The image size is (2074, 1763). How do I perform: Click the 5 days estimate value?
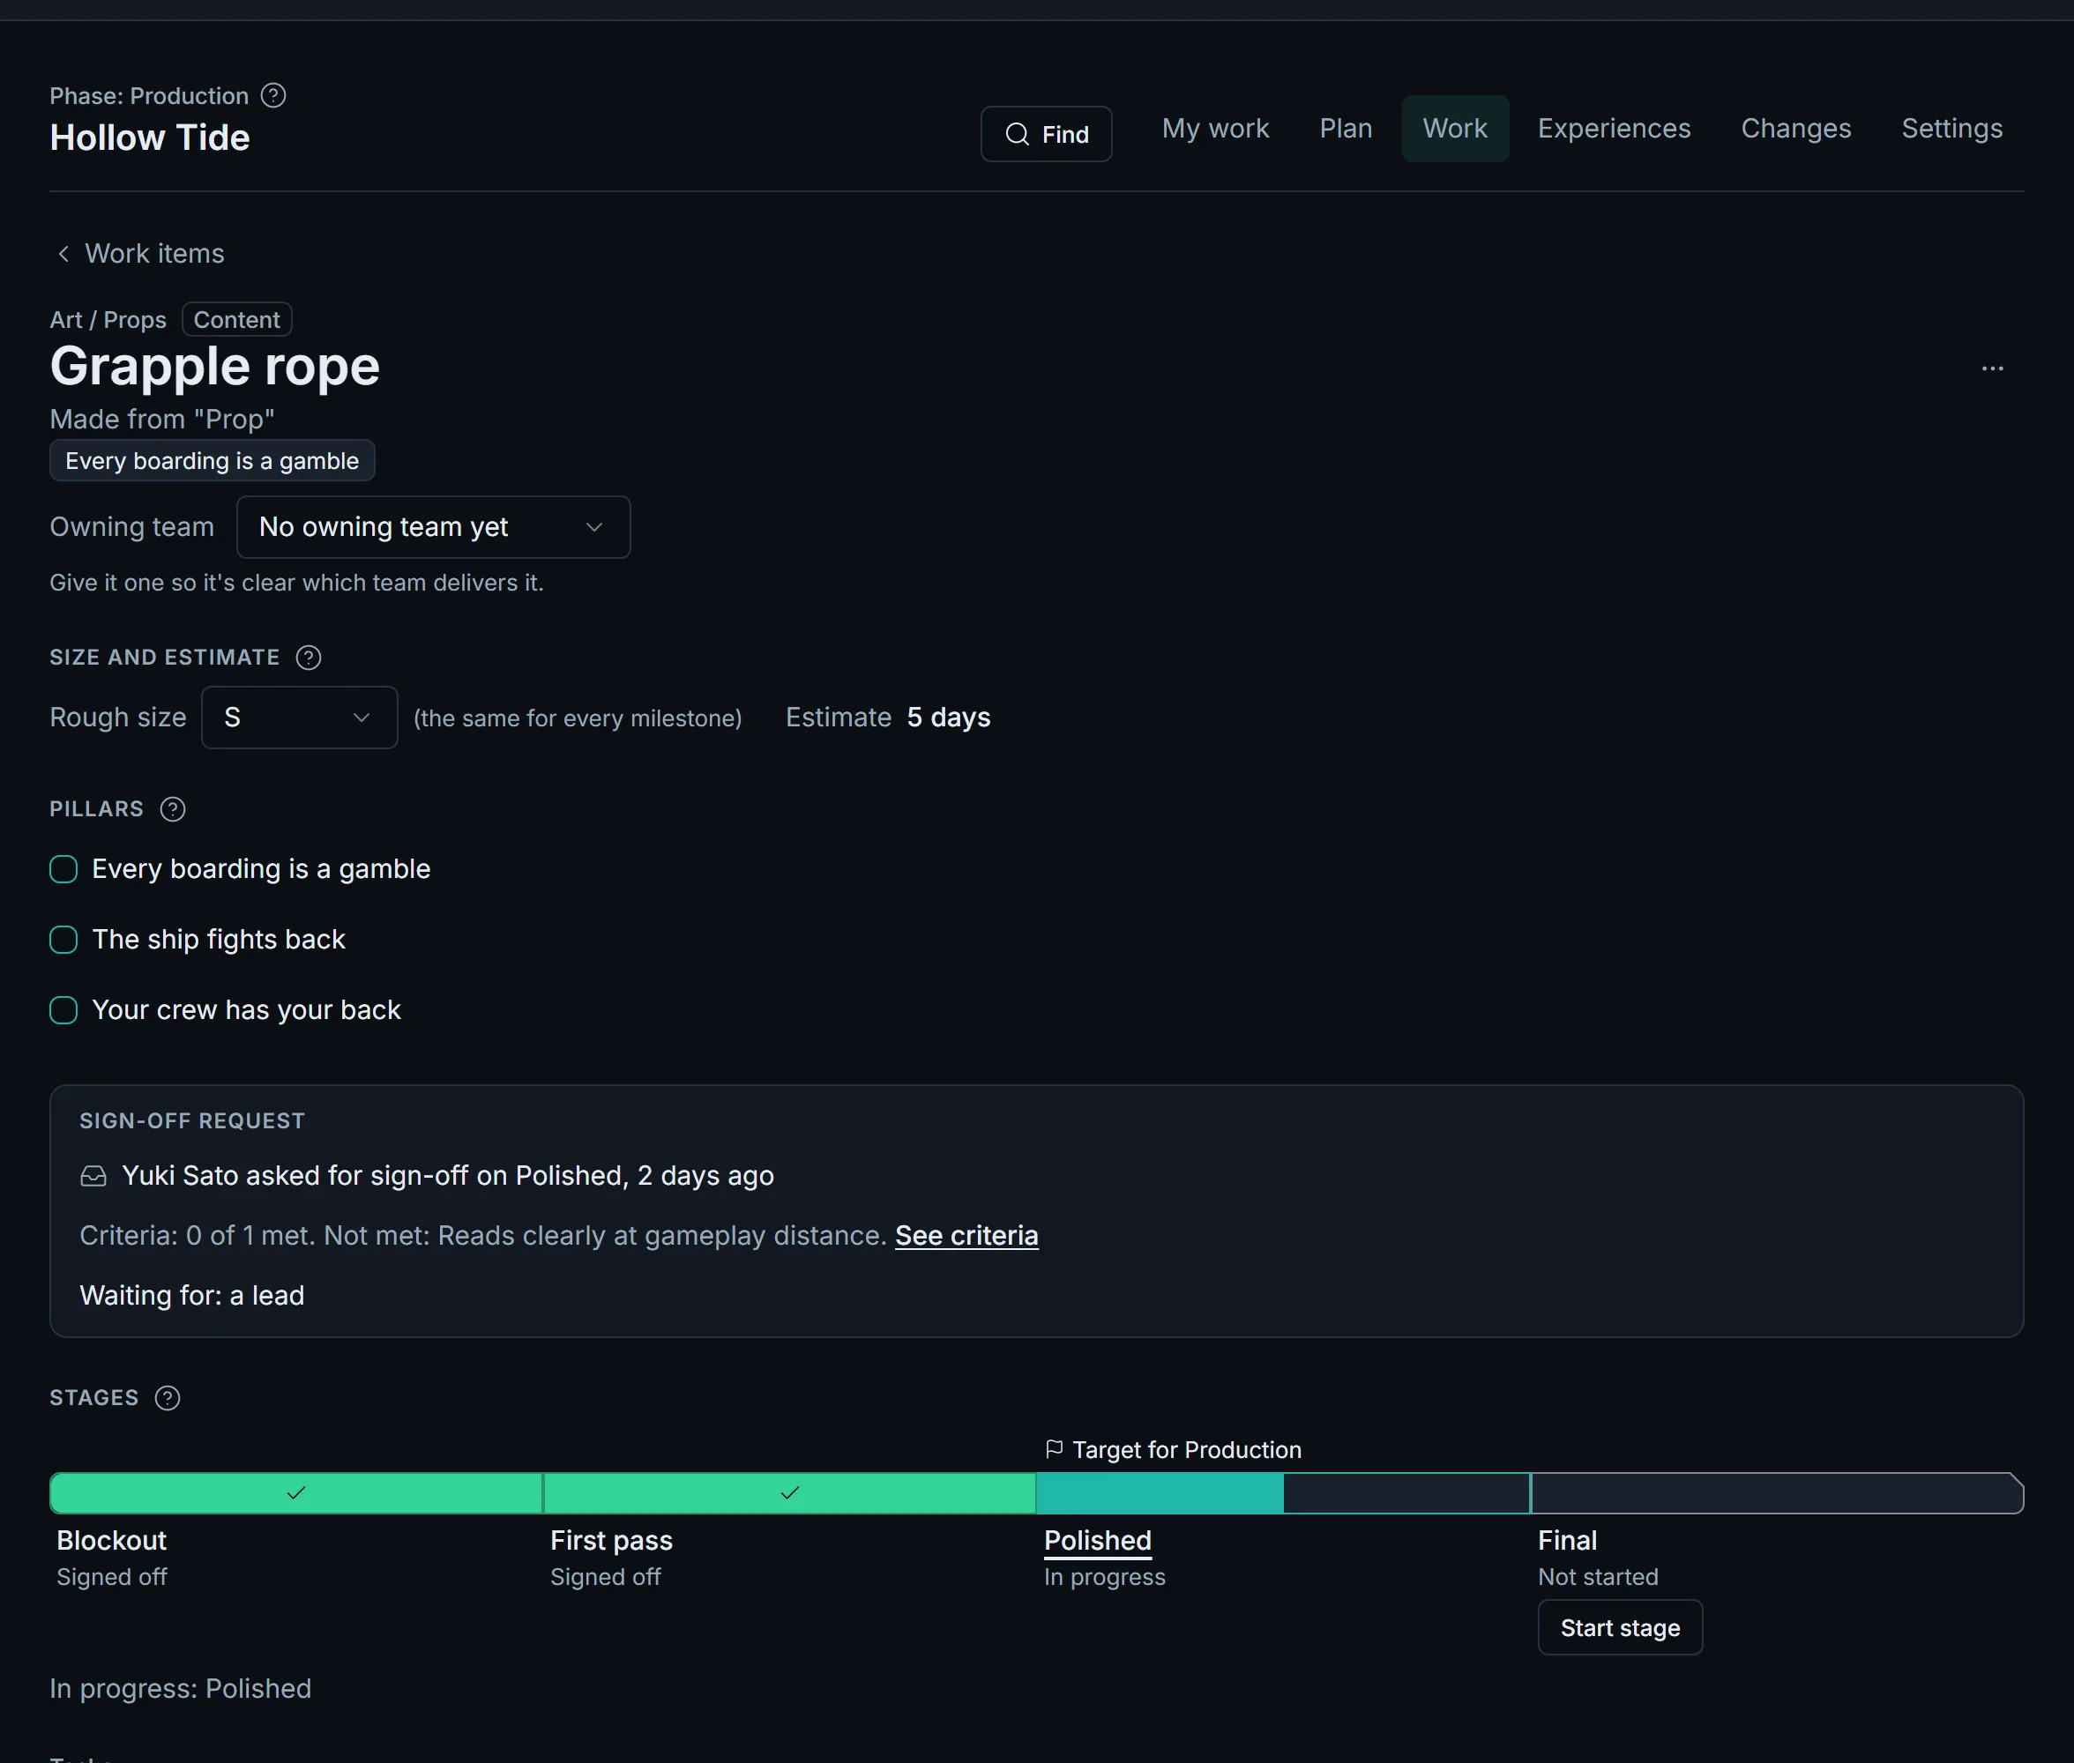pyautogui.click(x=949, y=718)
